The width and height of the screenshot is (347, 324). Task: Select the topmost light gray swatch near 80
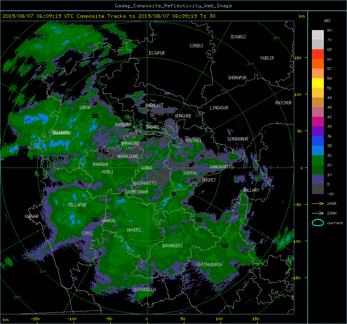[318, 35]
